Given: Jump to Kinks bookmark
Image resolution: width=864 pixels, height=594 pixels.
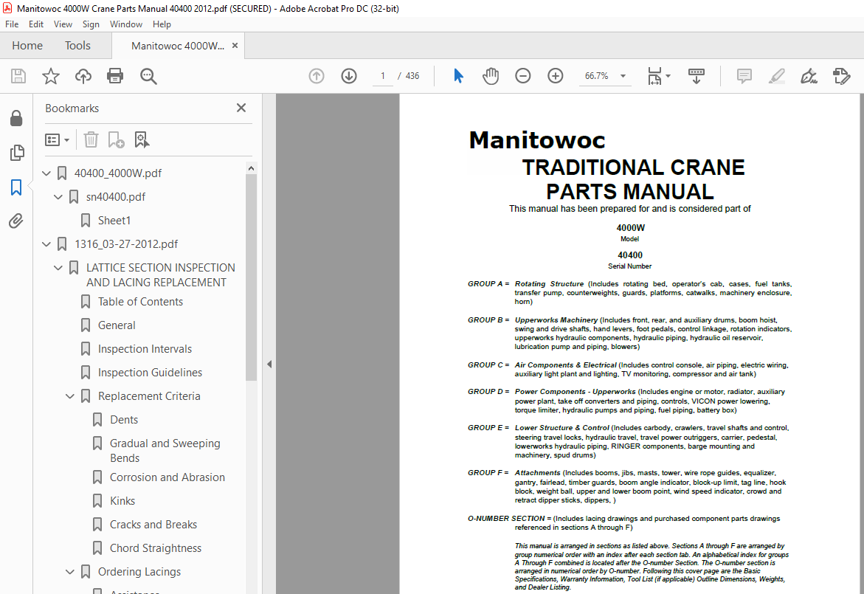Looking at the screenshot, I should coord(122,501).
